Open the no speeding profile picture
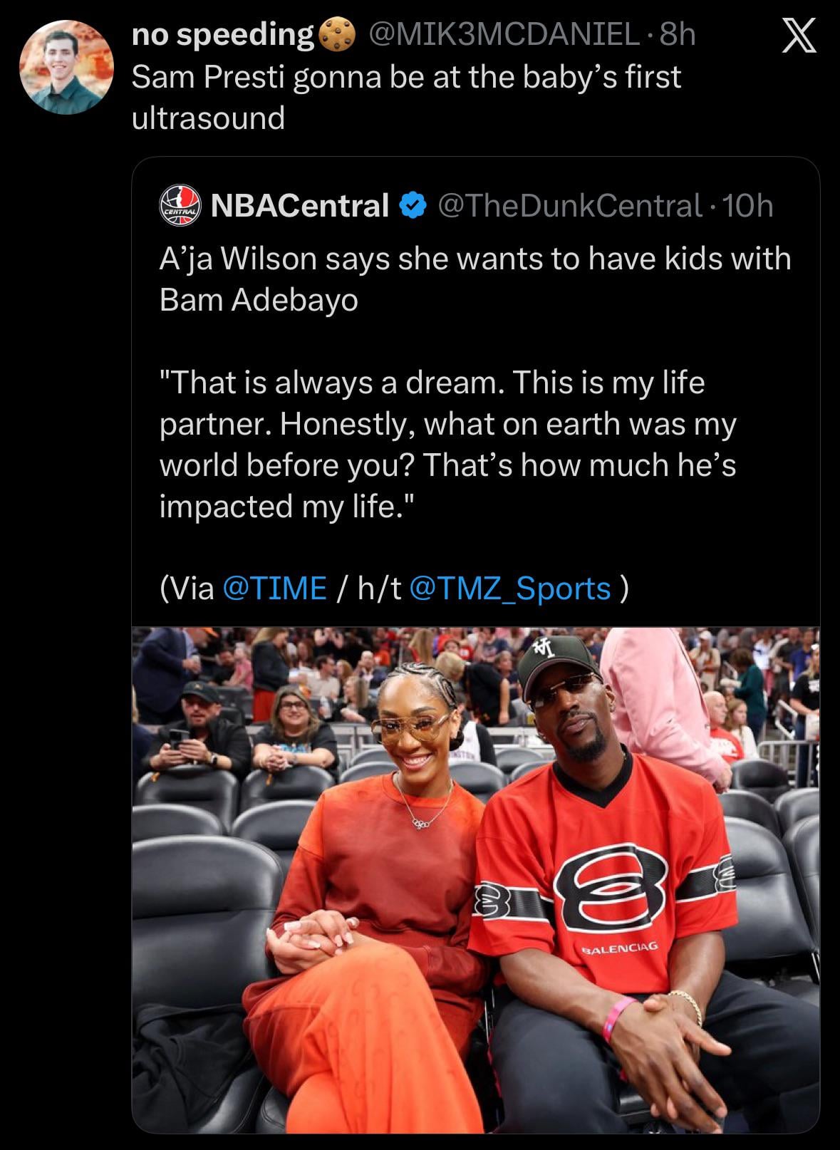840x1150 pixels. tap(66, 67)
